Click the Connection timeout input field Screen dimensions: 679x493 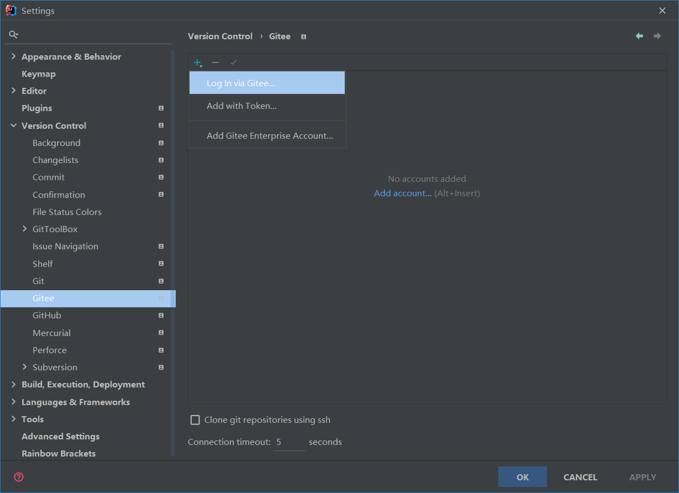(290, 442)
